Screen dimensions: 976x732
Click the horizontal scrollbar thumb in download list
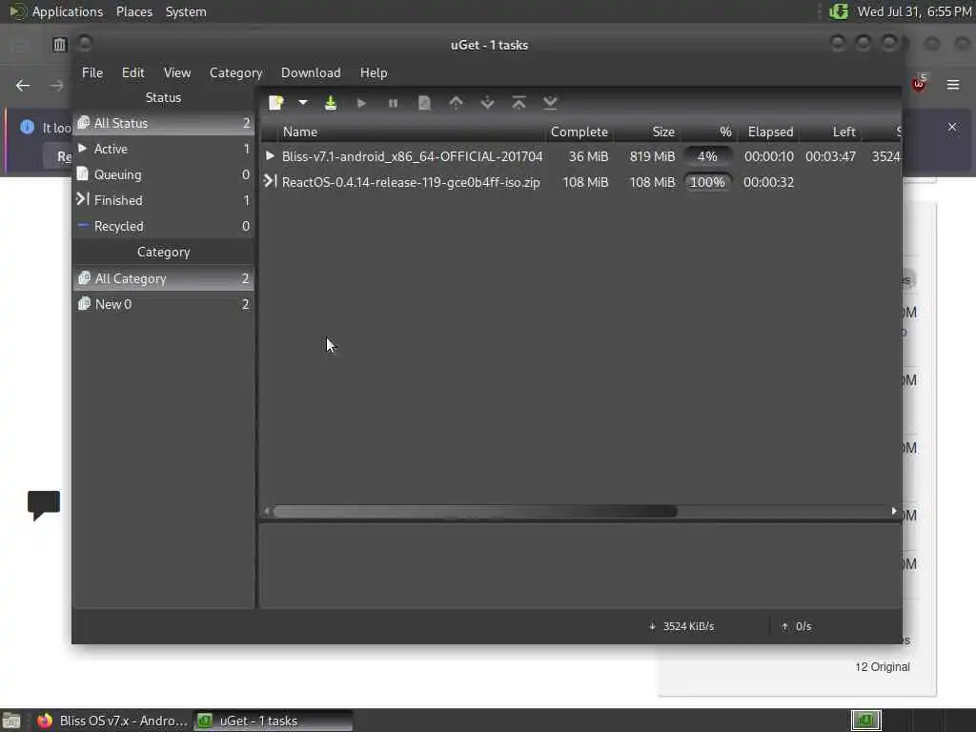tap(475, 511)
